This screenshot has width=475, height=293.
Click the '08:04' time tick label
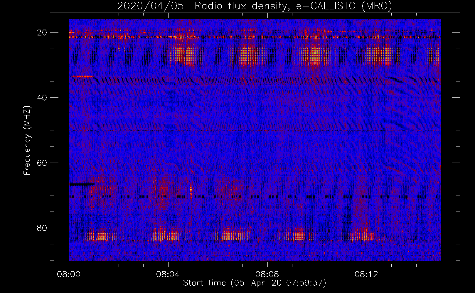coord(168,275)
